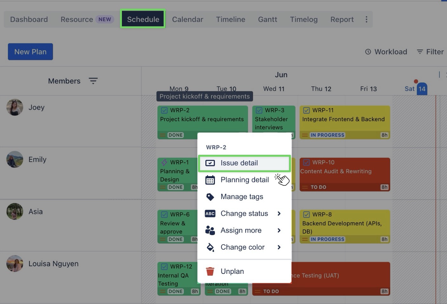Click the ABC icon for Change status
The width and height of the screenshot is (447, 304).
(x=210, y=214)
